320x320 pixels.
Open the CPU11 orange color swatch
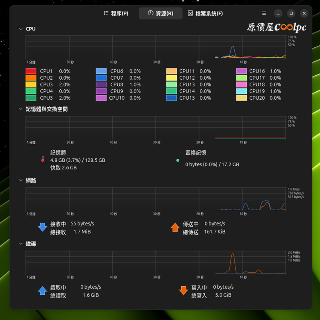click(171, 71)
